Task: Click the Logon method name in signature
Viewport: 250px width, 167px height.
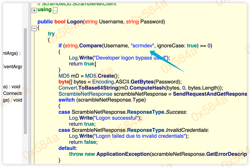Action: [75, 22]
